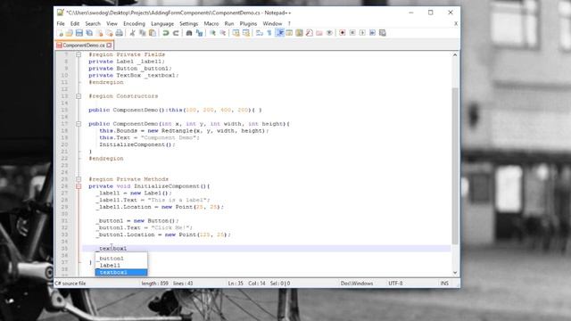The image size is (571, 321).
Task: Toggle synchronized vertical scrolling
Action: [x=236, y=33]
